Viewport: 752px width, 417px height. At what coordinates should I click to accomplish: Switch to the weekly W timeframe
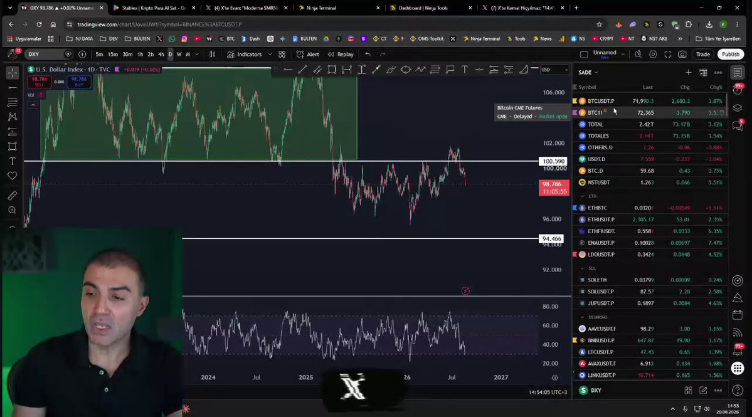click(x=179, y=54)
